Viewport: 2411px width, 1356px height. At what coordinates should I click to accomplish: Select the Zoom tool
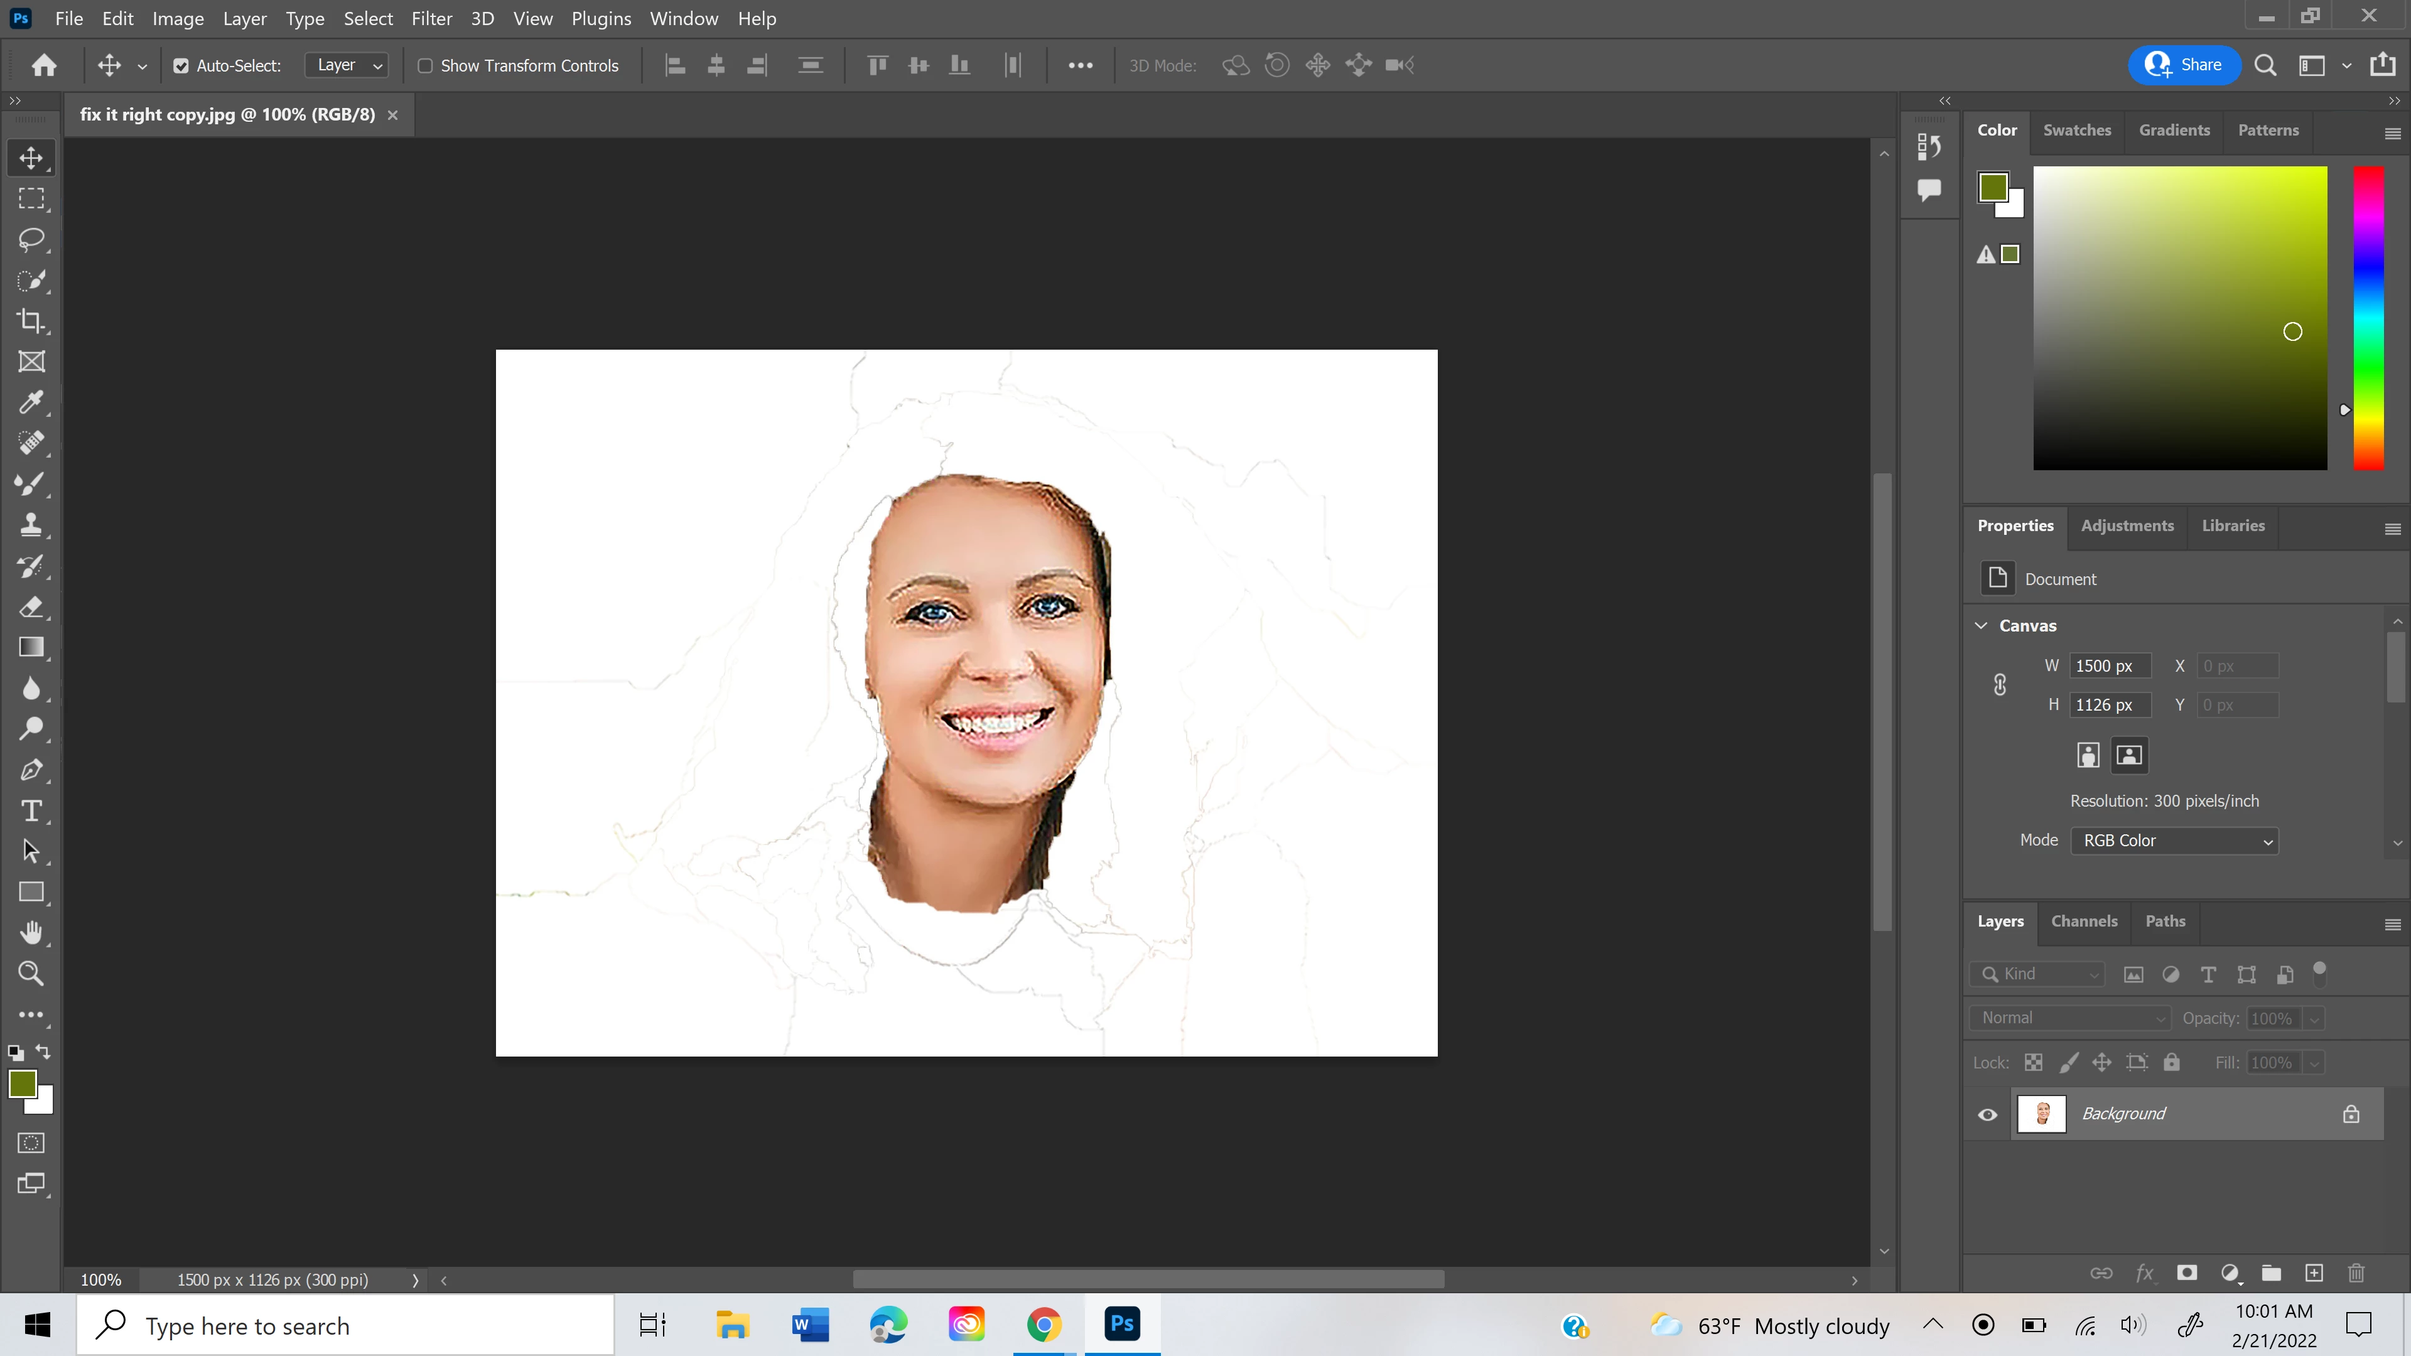click(x=31, y=973)
